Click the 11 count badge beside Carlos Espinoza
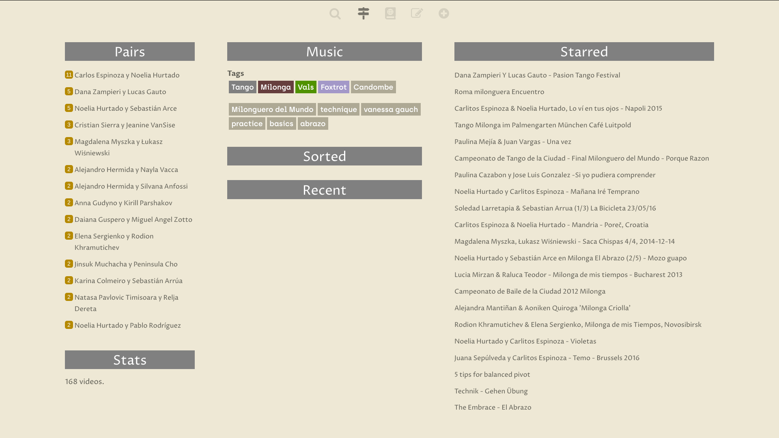Screen dimensions: 779x438 69,75
